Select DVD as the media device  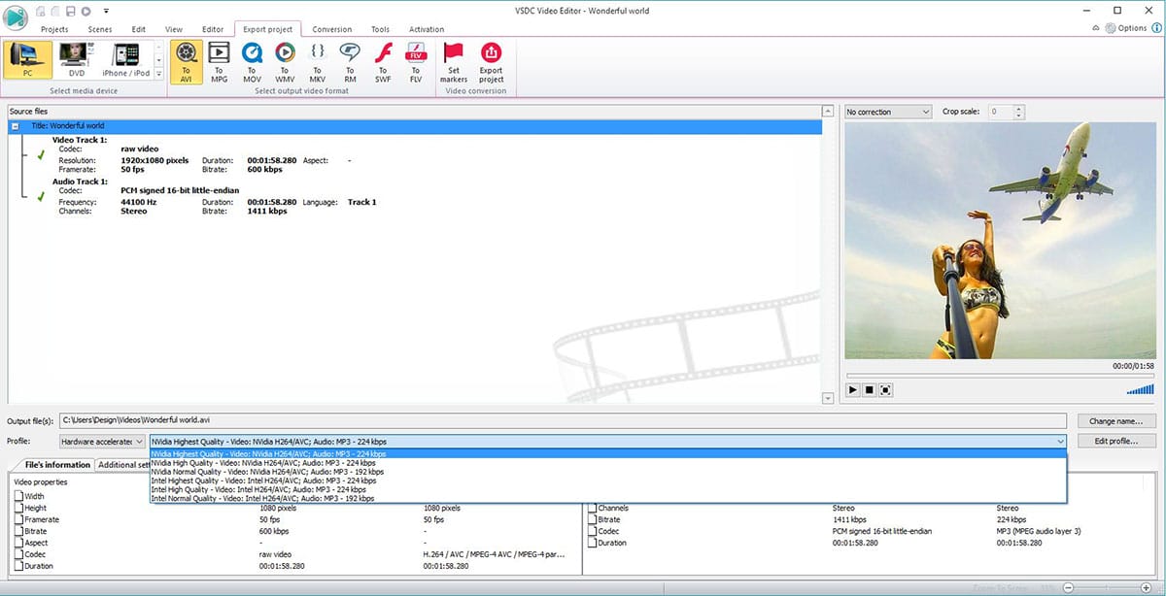[77, 60]
